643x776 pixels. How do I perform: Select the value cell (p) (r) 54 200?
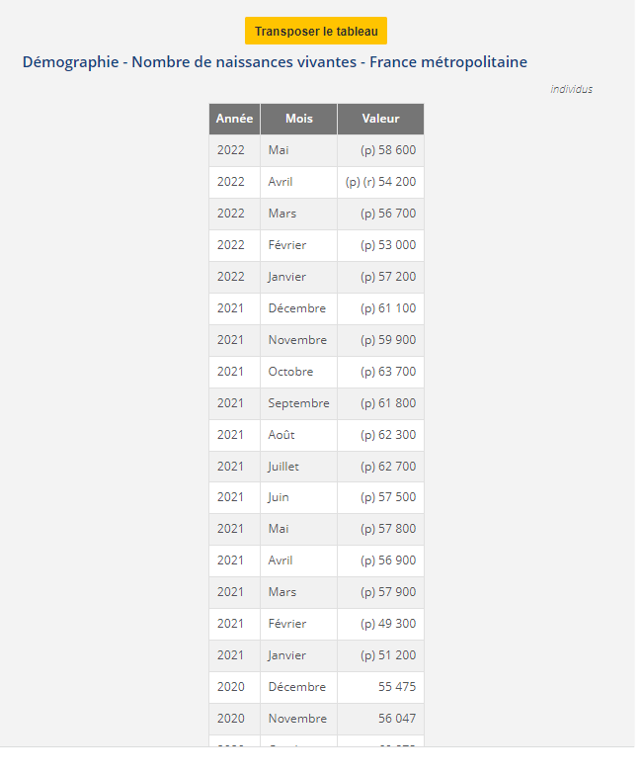click(x=380, y=182)
